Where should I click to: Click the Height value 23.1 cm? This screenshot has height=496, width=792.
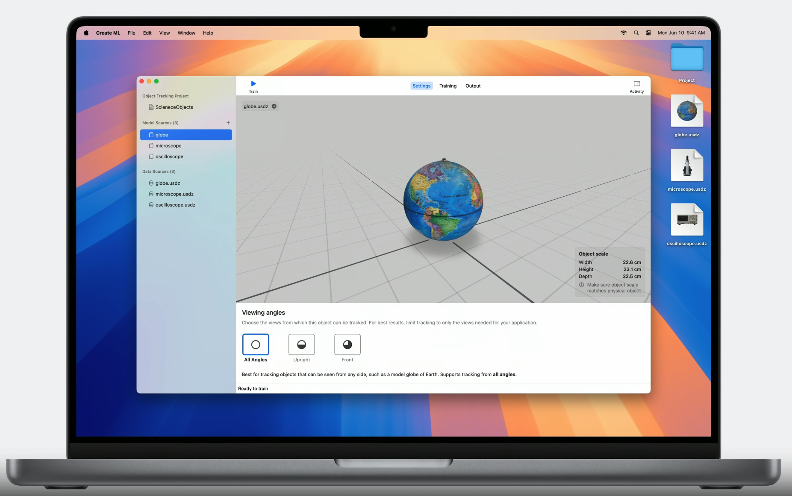click(632, 269)
